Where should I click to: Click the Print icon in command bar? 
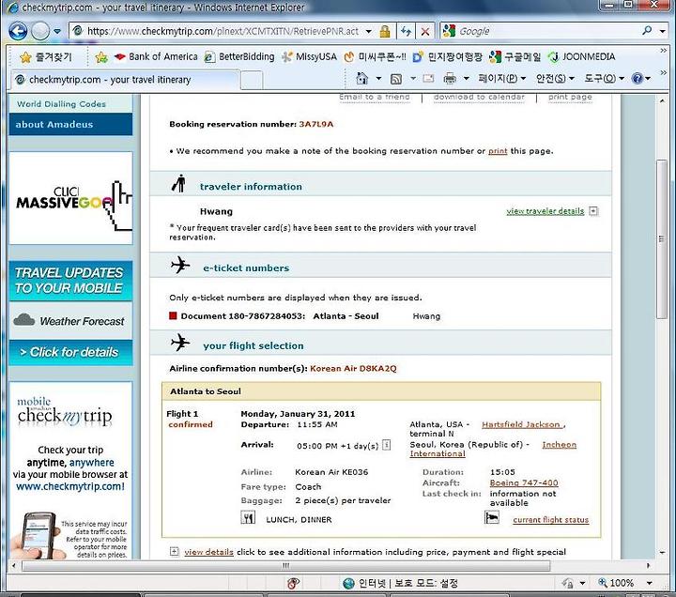450,79
